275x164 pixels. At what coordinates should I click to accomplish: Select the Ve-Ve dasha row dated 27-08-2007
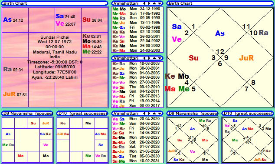click(137, 82)
